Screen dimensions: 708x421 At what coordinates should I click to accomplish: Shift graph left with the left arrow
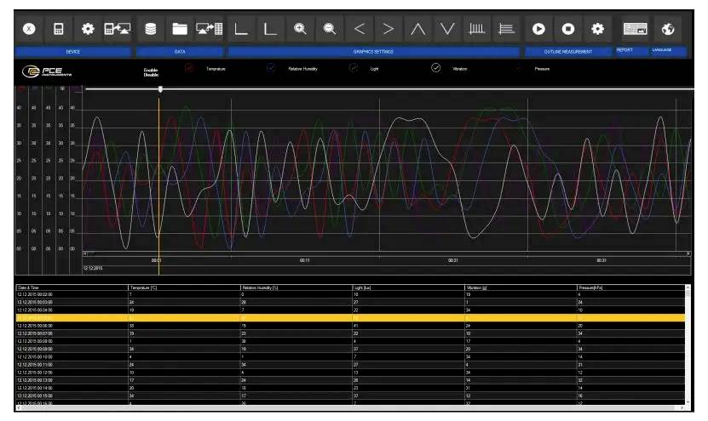tap(358, 29)
